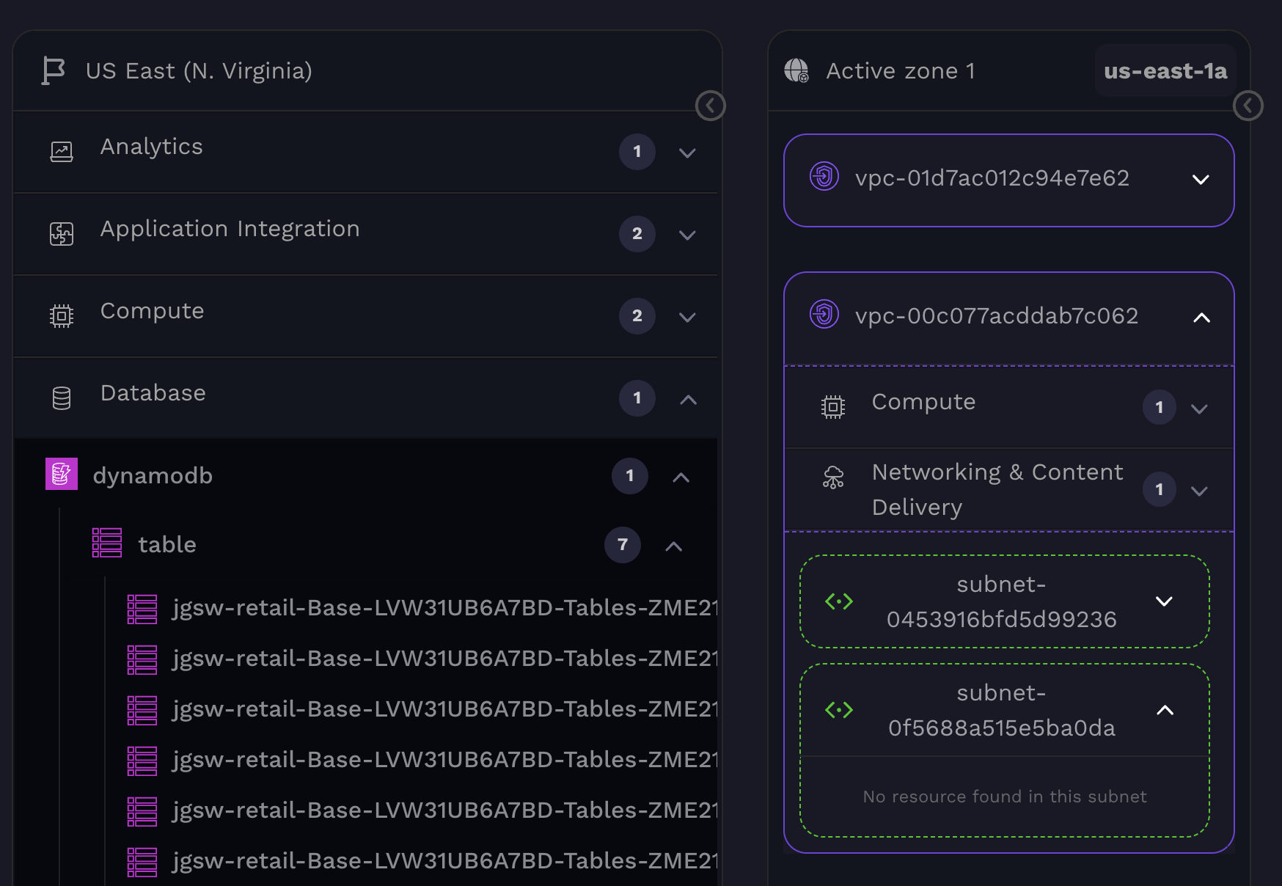Collapse vpc-00c077acddab7c062 with its chevron
1282x886 pixels.
pos(1201,318)
